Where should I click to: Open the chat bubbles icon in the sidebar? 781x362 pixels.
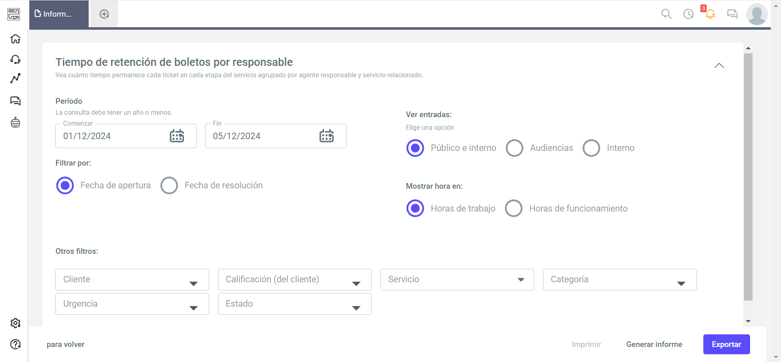15,101
